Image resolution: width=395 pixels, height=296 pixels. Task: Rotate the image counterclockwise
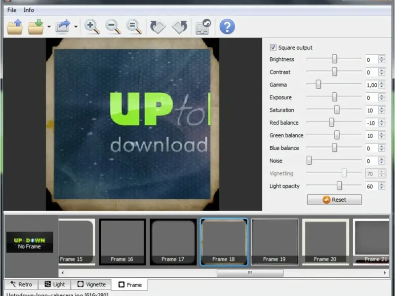(x=179, y=27)
